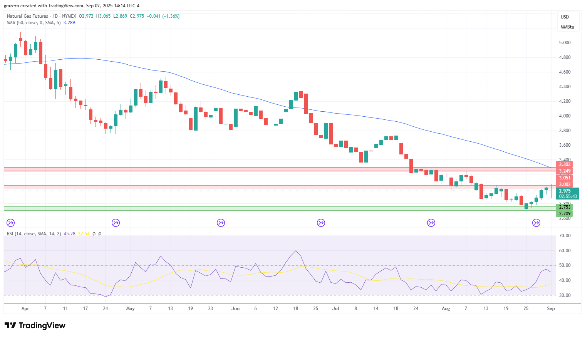Open the USD currency selector
This screenshot has width=585, height=337.
(565, 17)
